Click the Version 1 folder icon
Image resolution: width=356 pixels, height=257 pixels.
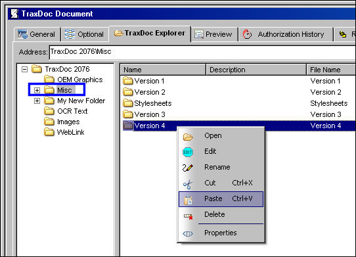128,80
